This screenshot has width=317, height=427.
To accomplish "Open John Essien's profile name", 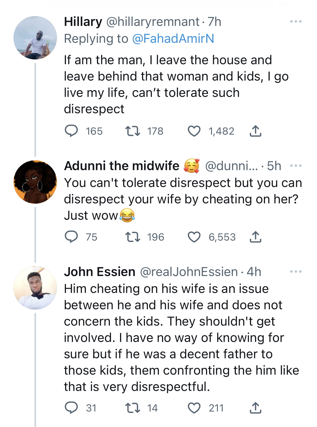I will coord(100,272).
